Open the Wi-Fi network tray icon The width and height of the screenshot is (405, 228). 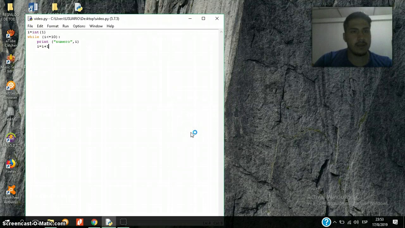pyautogui.click(x=349, y=222)
